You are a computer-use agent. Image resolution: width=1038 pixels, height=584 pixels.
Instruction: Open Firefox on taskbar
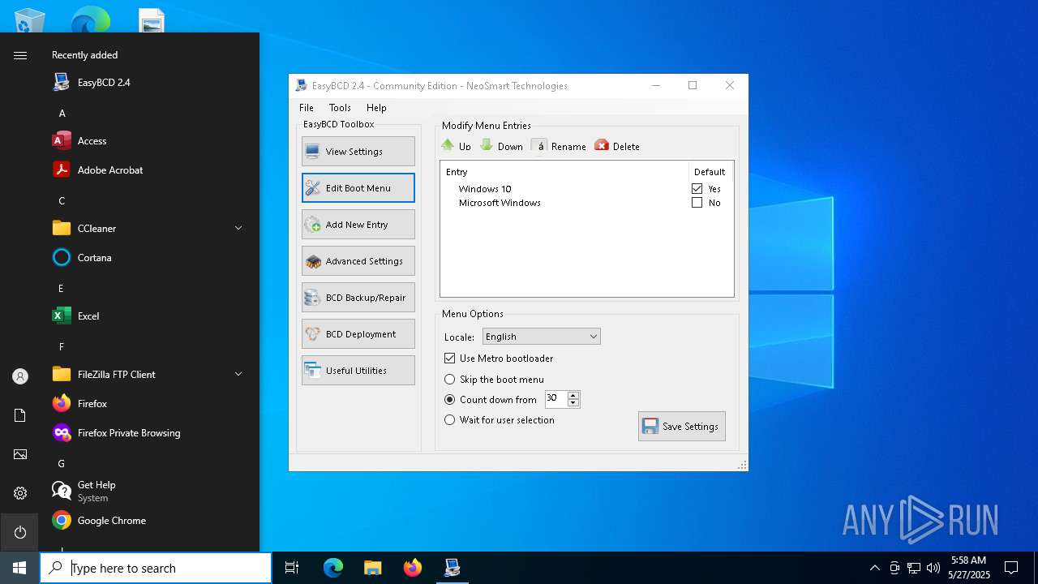click(x=413, y=568)
